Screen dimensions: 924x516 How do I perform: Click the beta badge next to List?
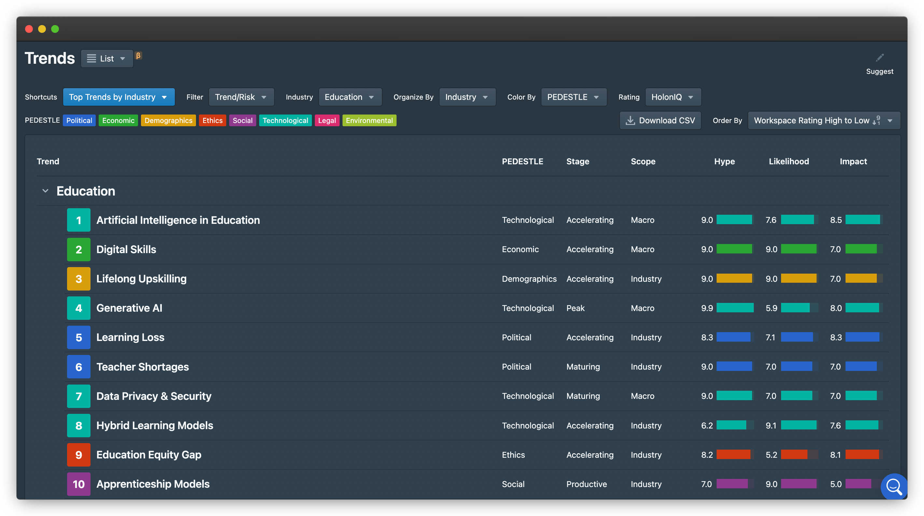(x=138, y=56)
